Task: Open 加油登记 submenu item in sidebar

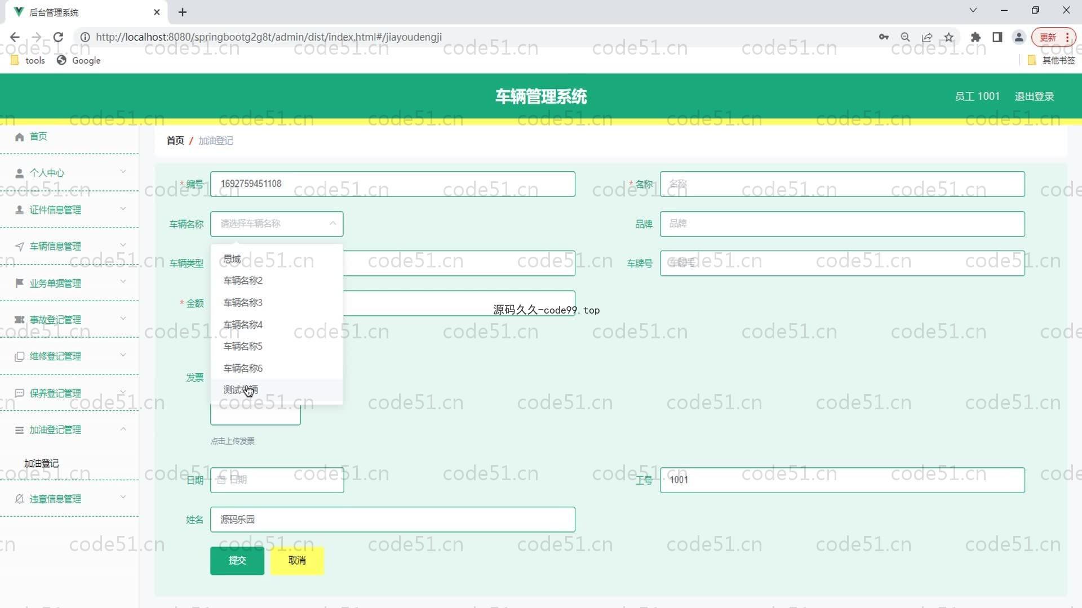Action: [x=41, y=463]
